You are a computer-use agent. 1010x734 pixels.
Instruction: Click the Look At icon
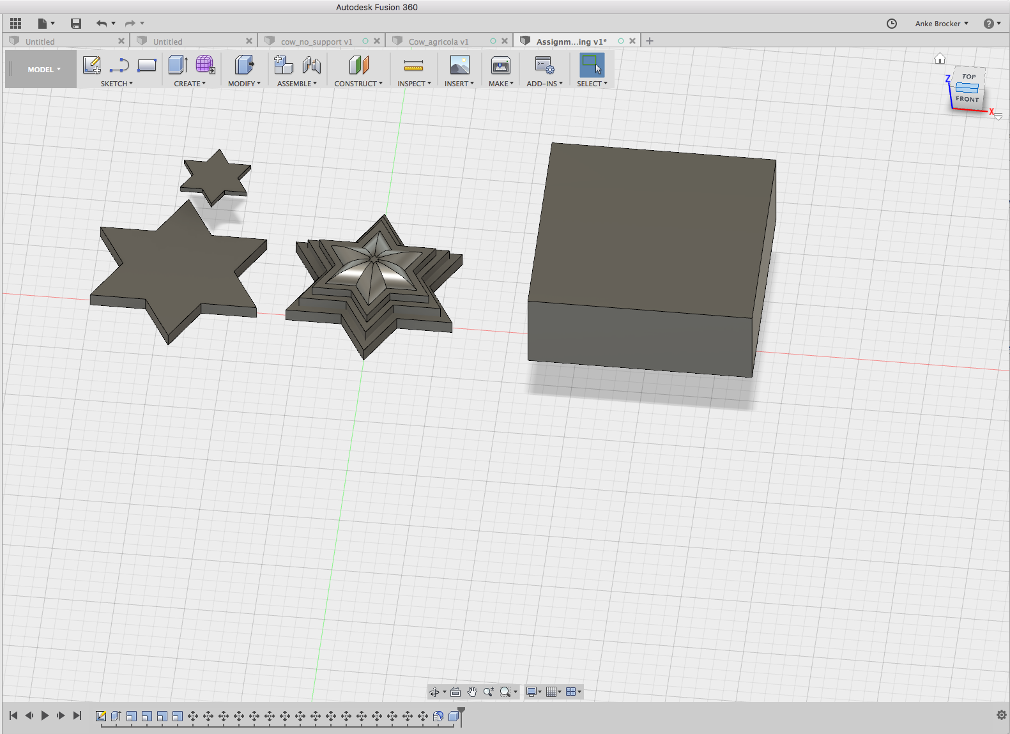455,692
